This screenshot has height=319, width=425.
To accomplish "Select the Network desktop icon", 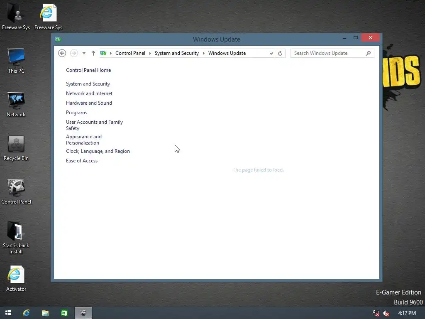I will [16, 104].
